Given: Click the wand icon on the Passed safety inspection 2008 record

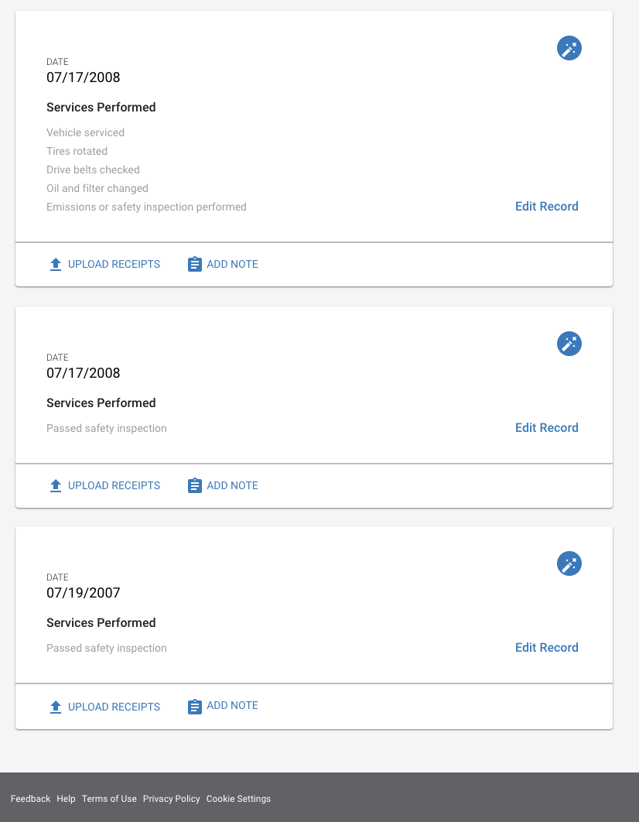Looking at the screenshot, I should 569,344.
